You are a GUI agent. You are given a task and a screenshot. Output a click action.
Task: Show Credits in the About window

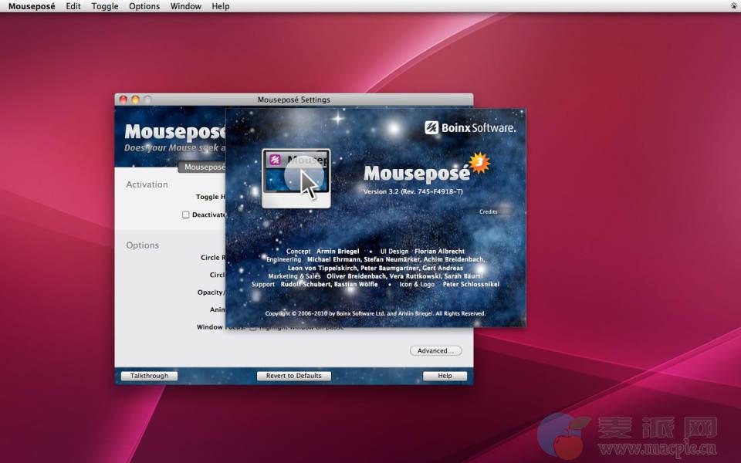[489, 211]
